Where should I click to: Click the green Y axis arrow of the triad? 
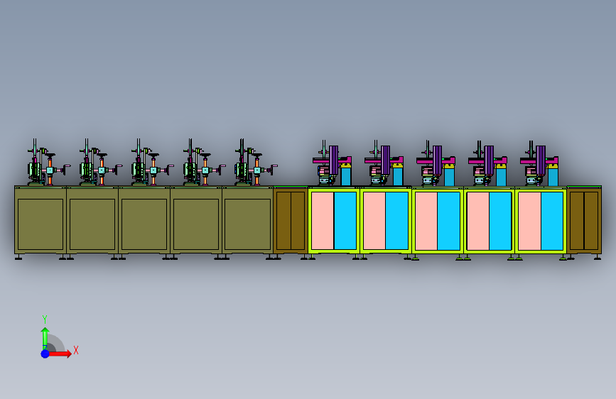(x=45, y=338)
